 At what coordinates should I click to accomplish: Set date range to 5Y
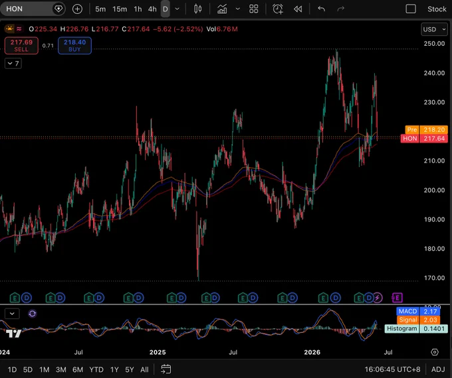click(x=130, y=369)
